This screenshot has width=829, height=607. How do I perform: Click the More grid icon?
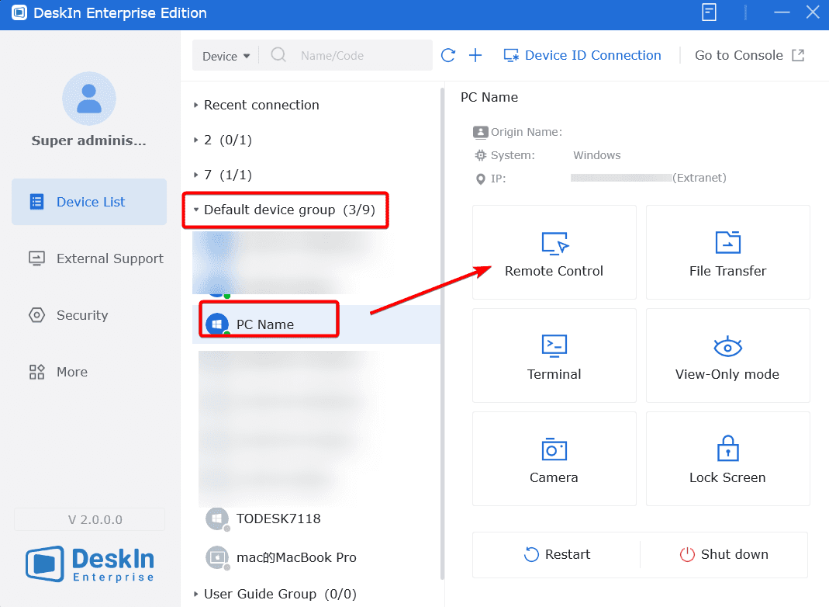[x=36, y=372]
